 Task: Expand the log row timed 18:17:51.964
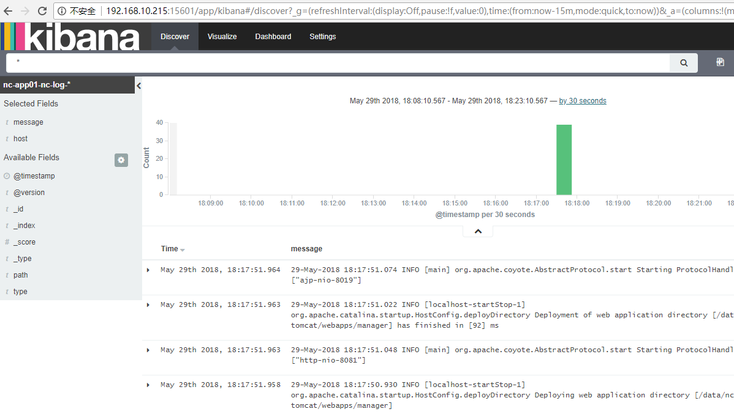tap(148, 270)
